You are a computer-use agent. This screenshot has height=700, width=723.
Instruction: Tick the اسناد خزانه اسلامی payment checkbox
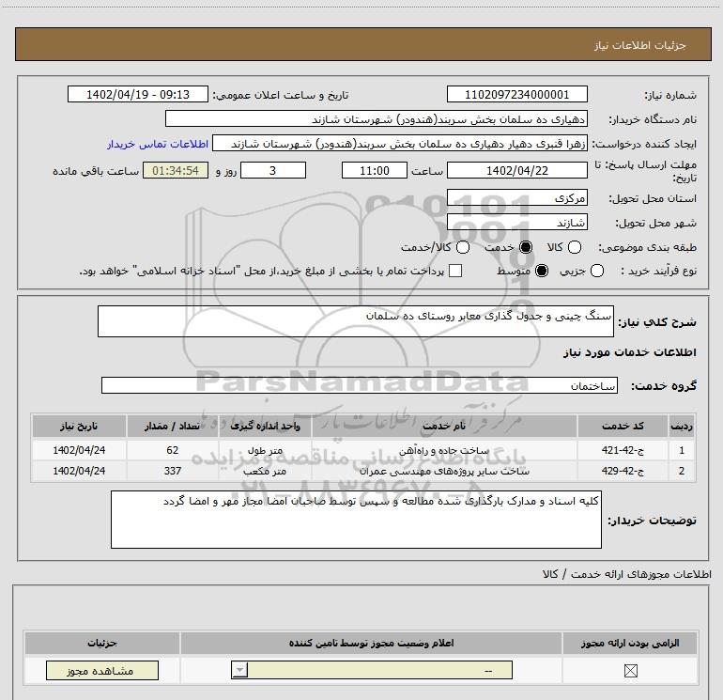[x=455, y=271]
